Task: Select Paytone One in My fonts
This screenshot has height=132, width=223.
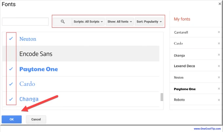Action: 185,89
